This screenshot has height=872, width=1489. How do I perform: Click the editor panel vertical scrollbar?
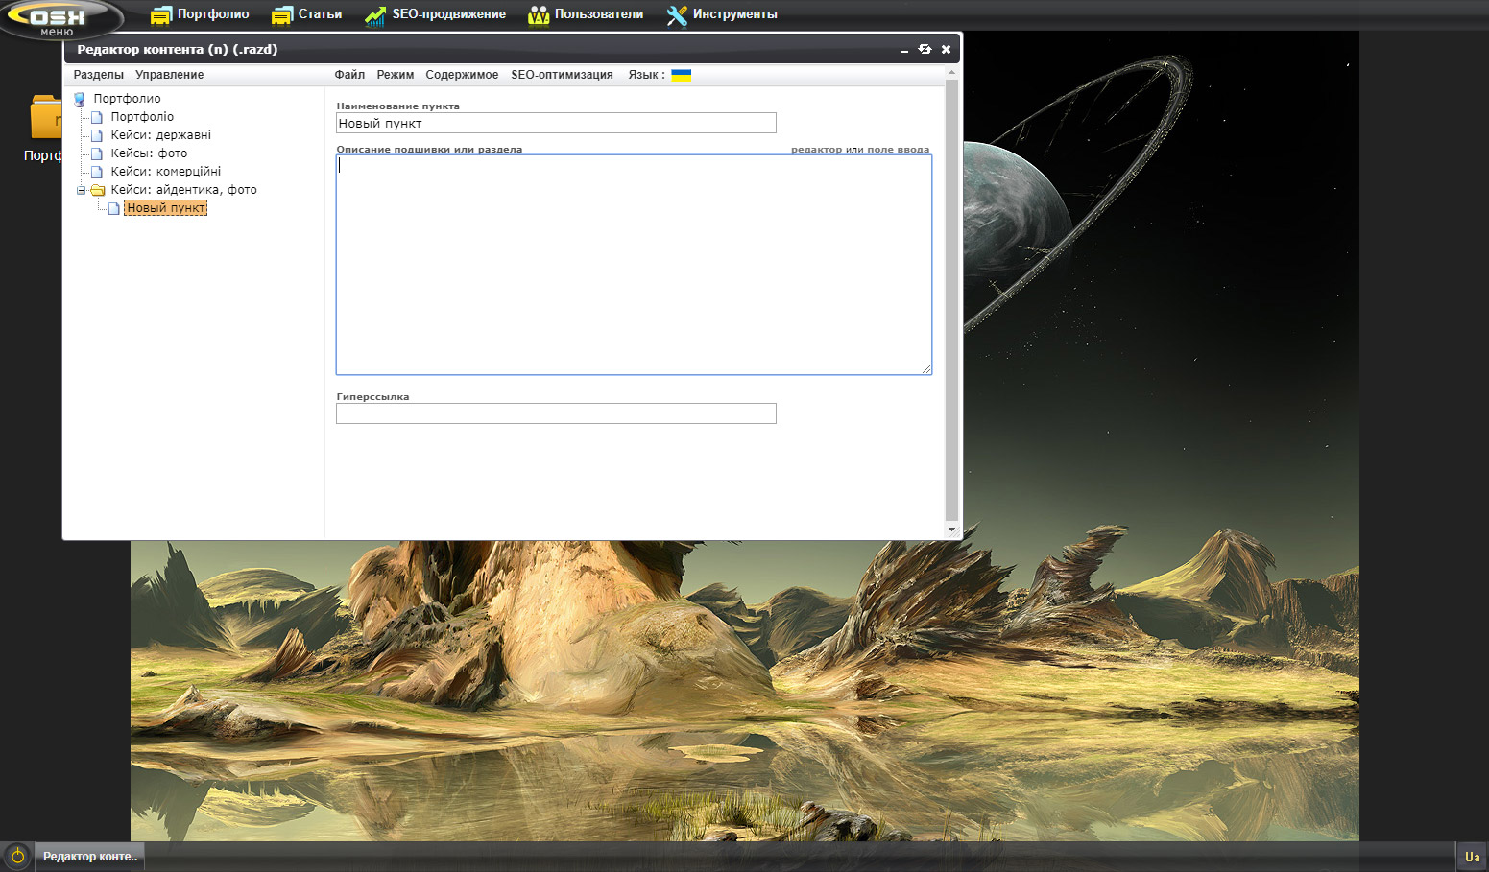951,299
